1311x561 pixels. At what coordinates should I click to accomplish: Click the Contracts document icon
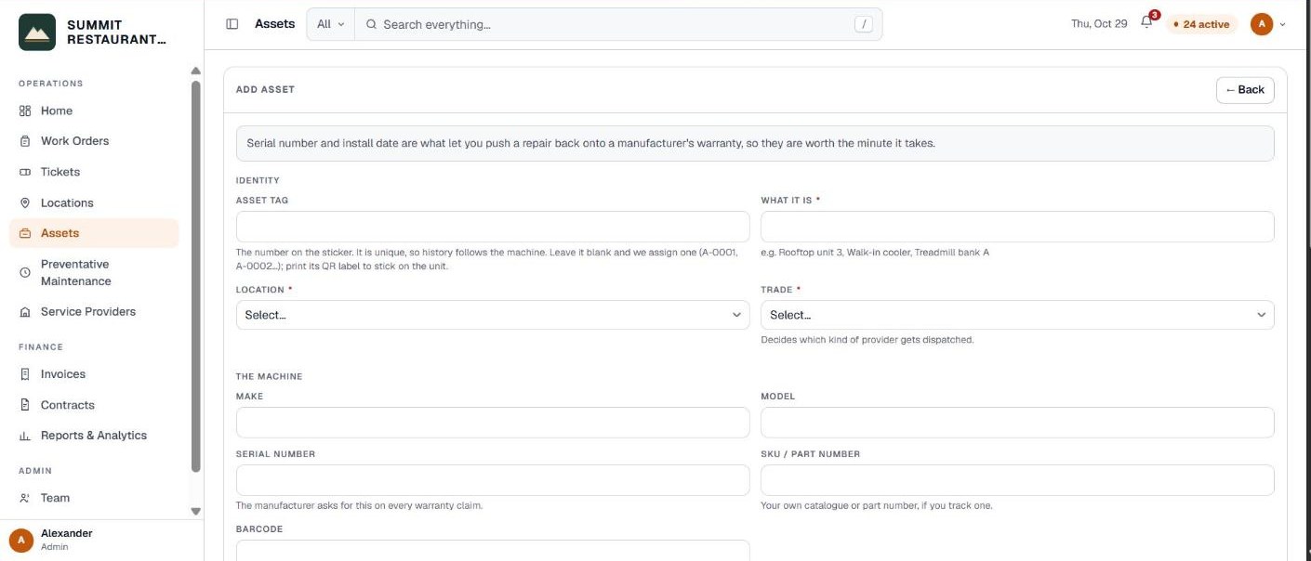point(25,405)
